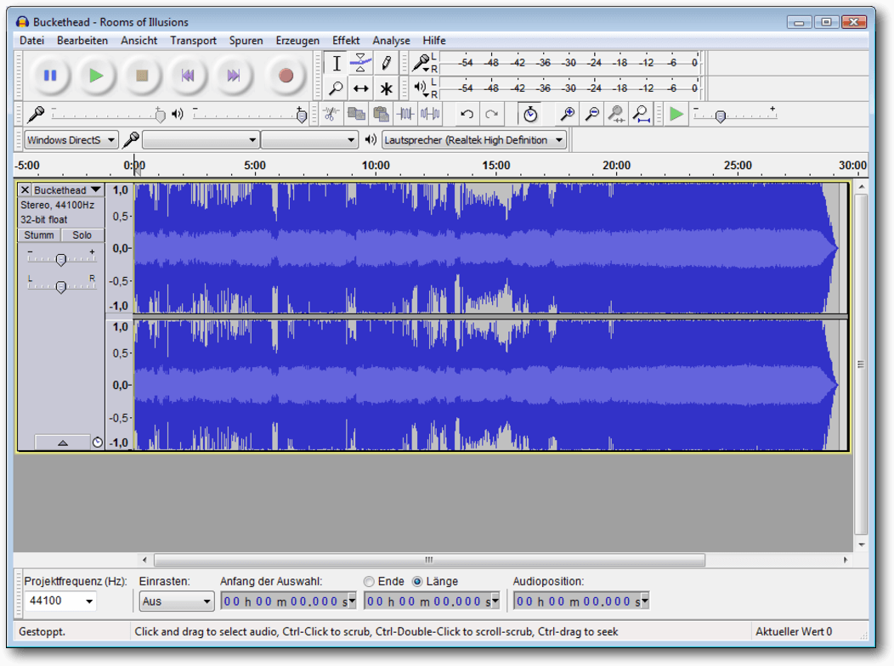Open the Windows DirectSound host dropdown

(x=71, y=139)
